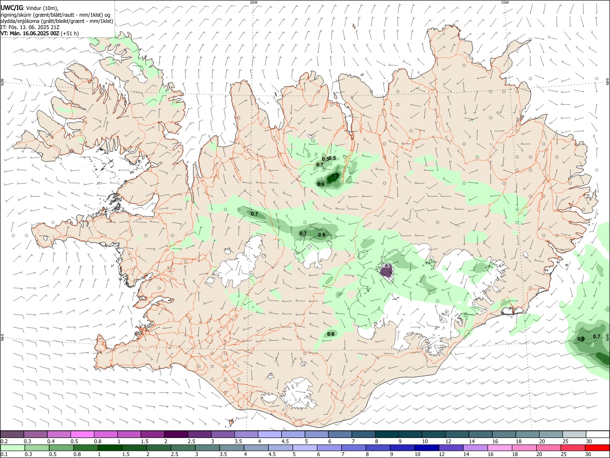This screenshot has height=458, width=610.
Task: Select bottom-row pink swatch at 18
Action: pyautogui.click(x=524, y=448)
